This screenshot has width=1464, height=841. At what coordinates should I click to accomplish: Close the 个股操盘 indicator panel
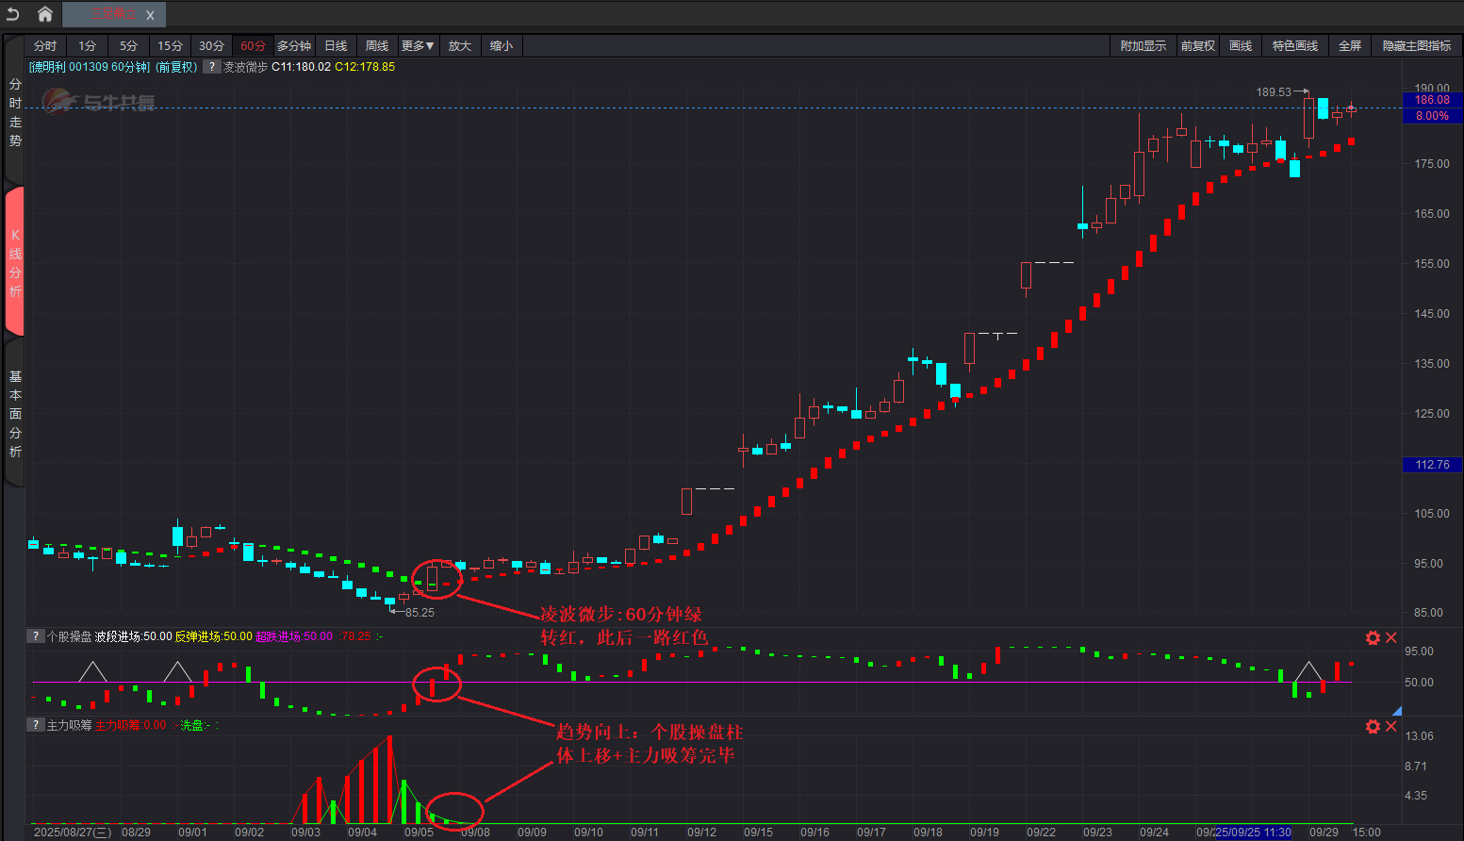pos(1391,638)
